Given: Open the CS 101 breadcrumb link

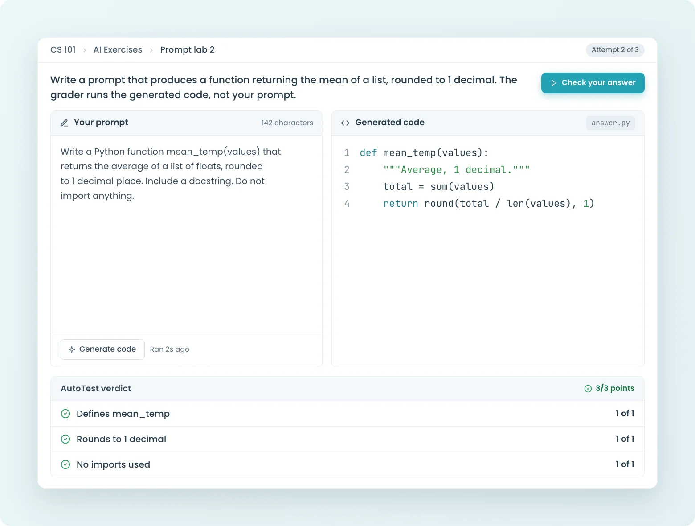Looking at the screenshot, I should [x=63, y=50].
